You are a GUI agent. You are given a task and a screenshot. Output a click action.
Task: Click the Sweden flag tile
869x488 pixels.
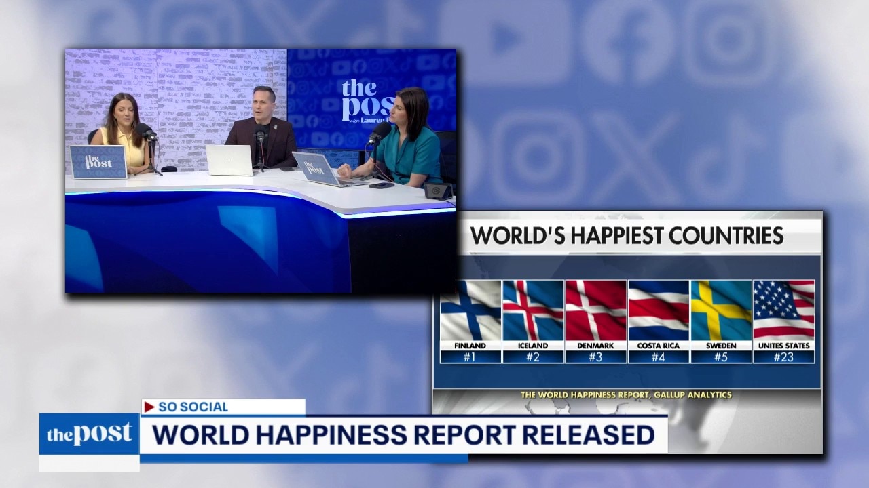coord(720,310)
